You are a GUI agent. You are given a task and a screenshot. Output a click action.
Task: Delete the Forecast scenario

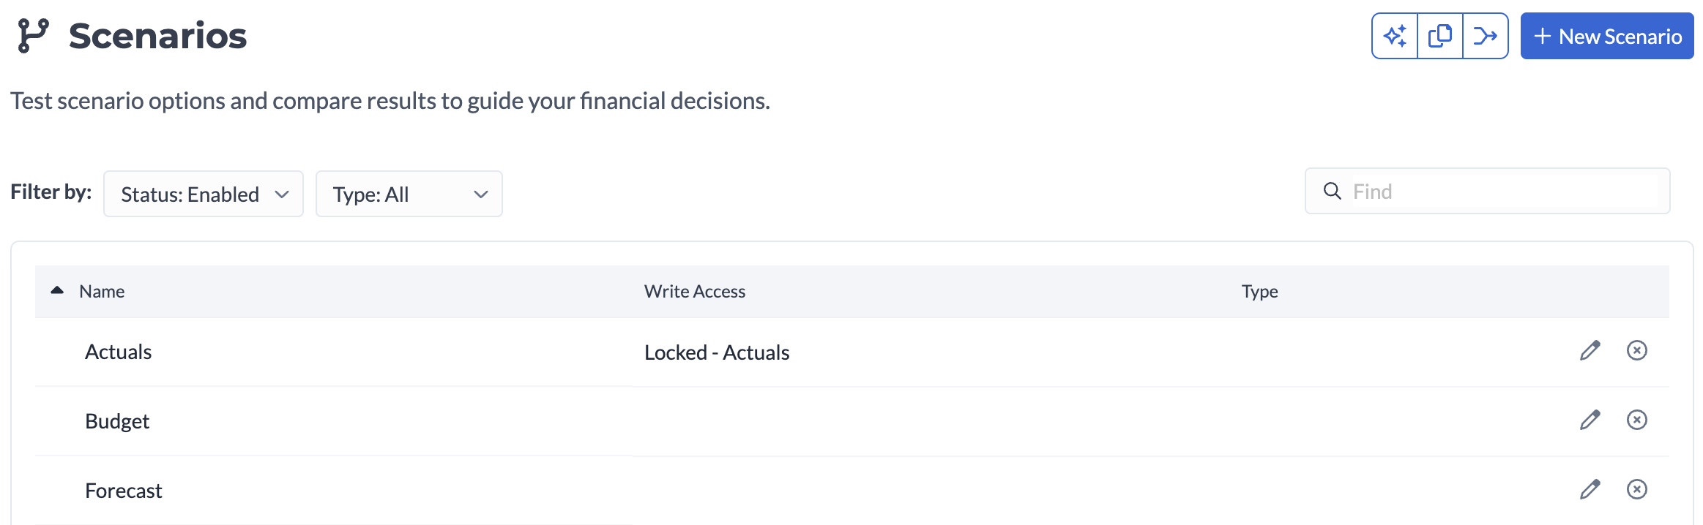(1637, 490)
